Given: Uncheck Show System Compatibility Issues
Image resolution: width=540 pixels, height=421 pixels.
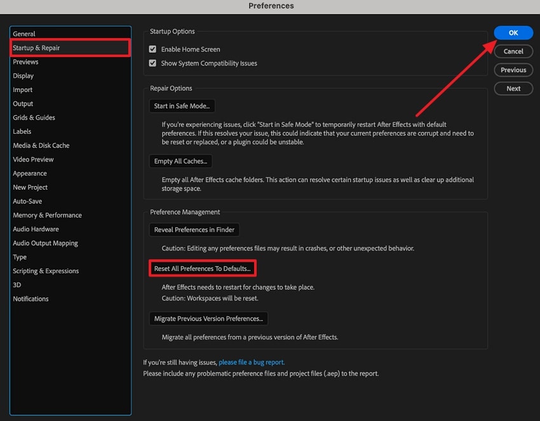Looking at the screenshot, I should coord(152,63).
